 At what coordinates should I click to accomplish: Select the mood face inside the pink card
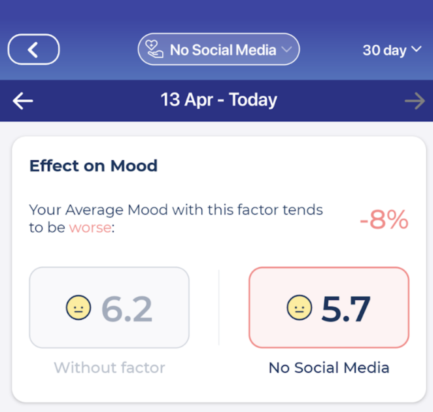point(299,308)
